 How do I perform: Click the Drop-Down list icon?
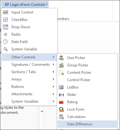click(6, 27)
